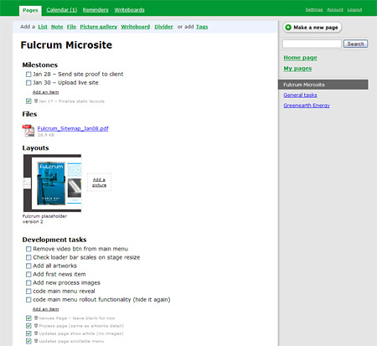377x346 pixels.
Task: Switch to the Calendar (1) tab
Action: [62, 10]
